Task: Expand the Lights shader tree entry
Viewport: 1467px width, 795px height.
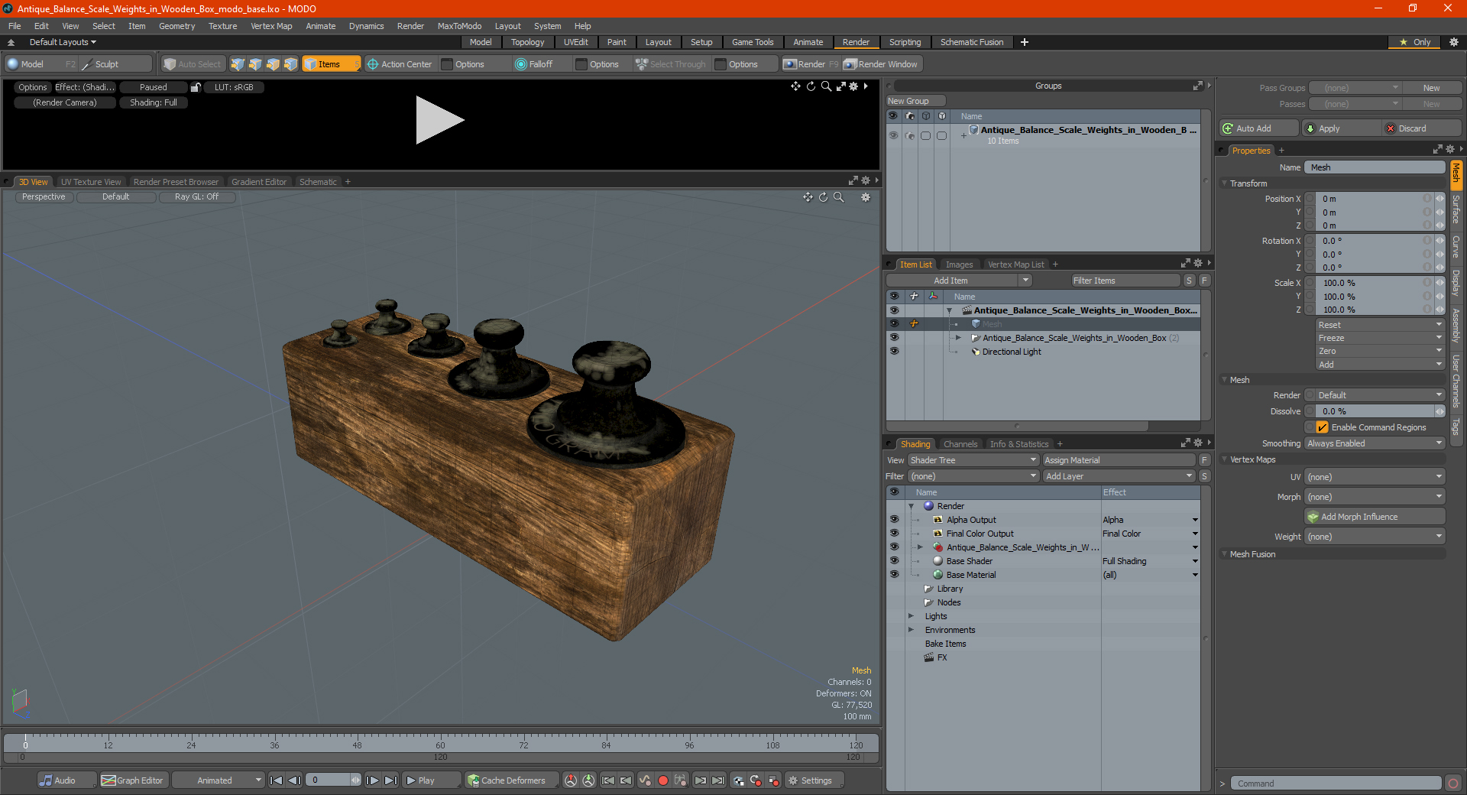Action: (x=911, y=616)
